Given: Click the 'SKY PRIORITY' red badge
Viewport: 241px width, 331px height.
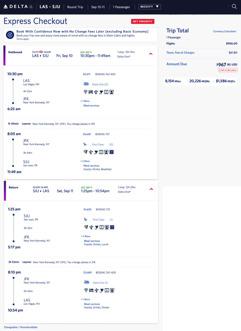Looking at the screenshot, I should [143, 21].
